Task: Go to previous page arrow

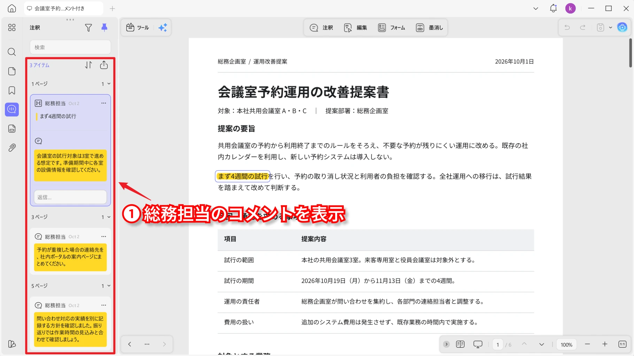Action: (x=524, y=344)
